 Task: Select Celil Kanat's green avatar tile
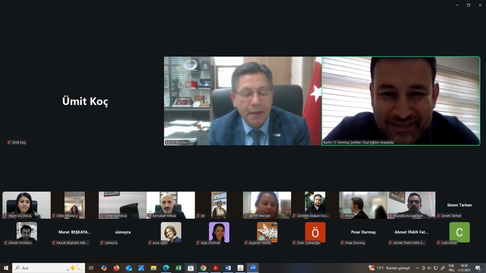pos(459,232)
